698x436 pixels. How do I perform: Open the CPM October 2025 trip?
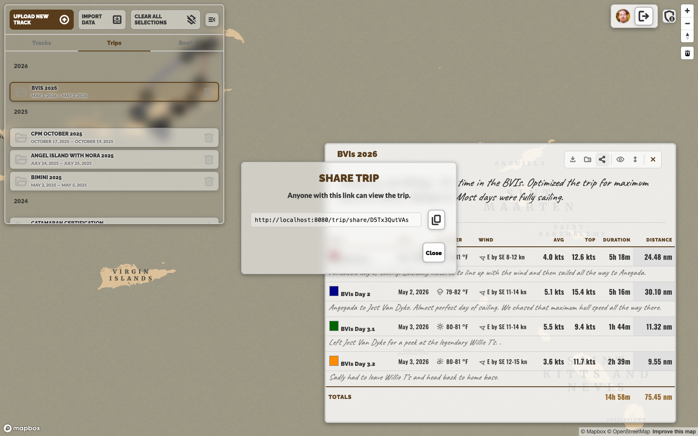point(114,137)
